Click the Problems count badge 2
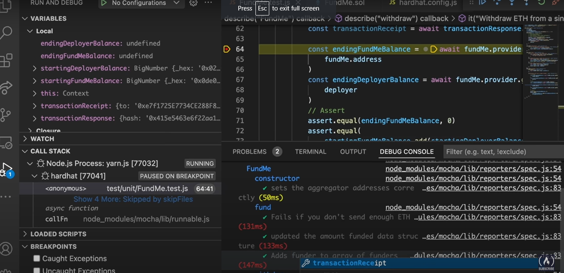Viewport: 564px width, 273px height. coord(277,152)
